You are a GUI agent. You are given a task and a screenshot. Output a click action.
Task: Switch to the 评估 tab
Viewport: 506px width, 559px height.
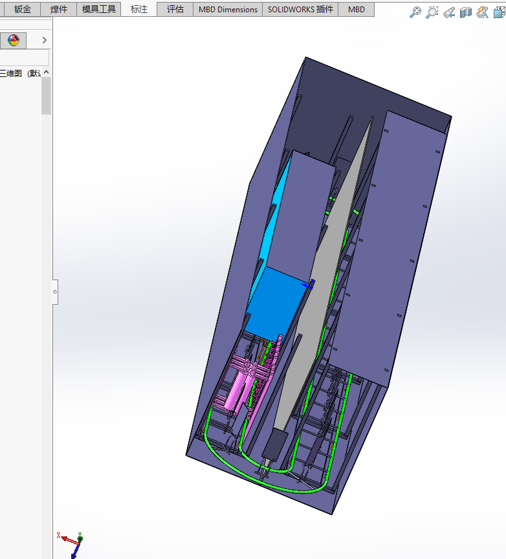(x=175, y=9)
